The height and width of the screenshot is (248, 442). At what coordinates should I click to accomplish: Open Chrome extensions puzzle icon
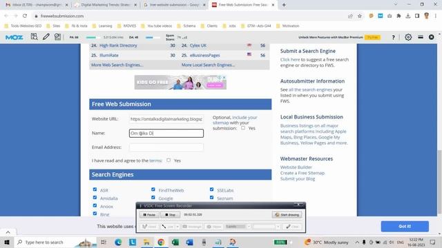tap(398, 16)
